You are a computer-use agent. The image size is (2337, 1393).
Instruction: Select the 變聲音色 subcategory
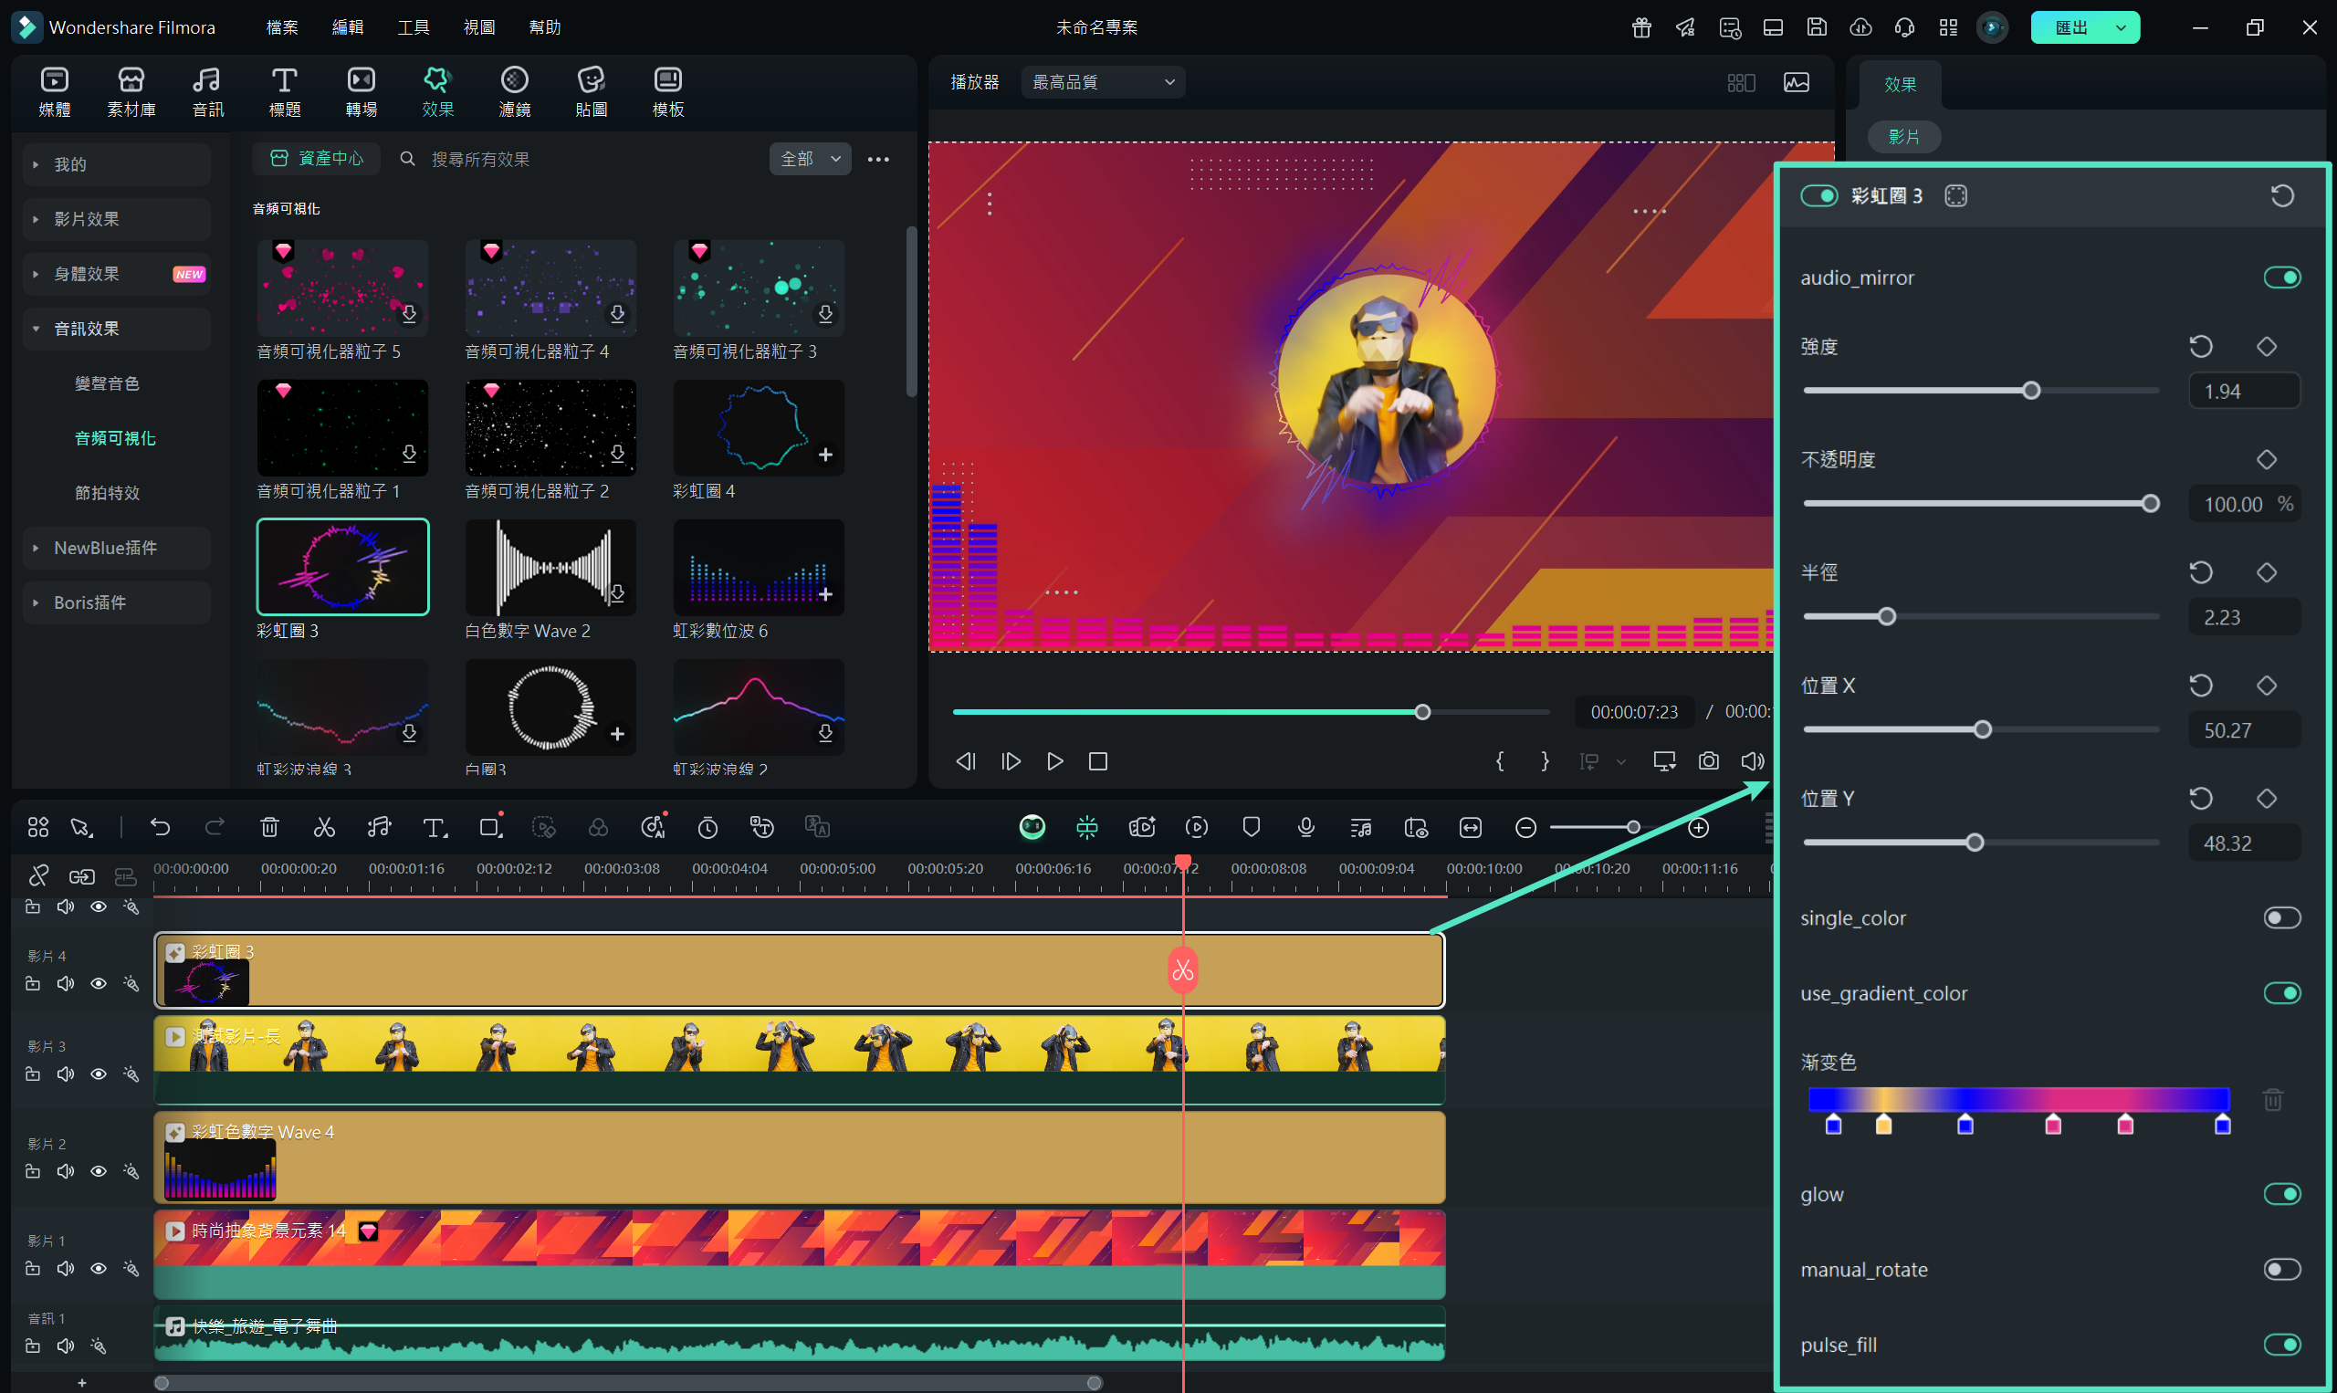point(107,383)
